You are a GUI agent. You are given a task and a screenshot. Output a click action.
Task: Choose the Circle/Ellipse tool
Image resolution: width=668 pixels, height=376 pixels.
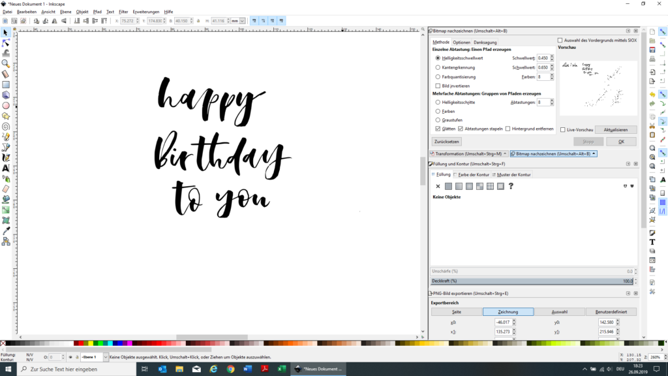pos(6,106)
